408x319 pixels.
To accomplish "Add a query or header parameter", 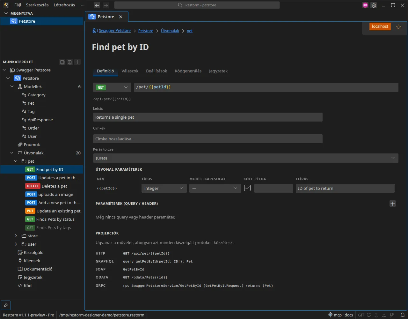I will coord(393,204).
